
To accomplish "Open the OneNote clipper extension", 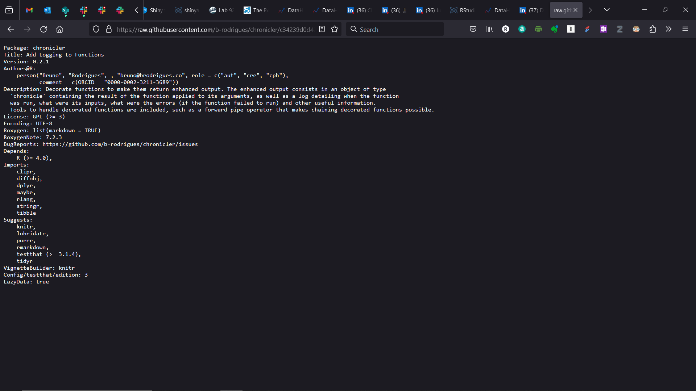I will click(x=604, y=29).
